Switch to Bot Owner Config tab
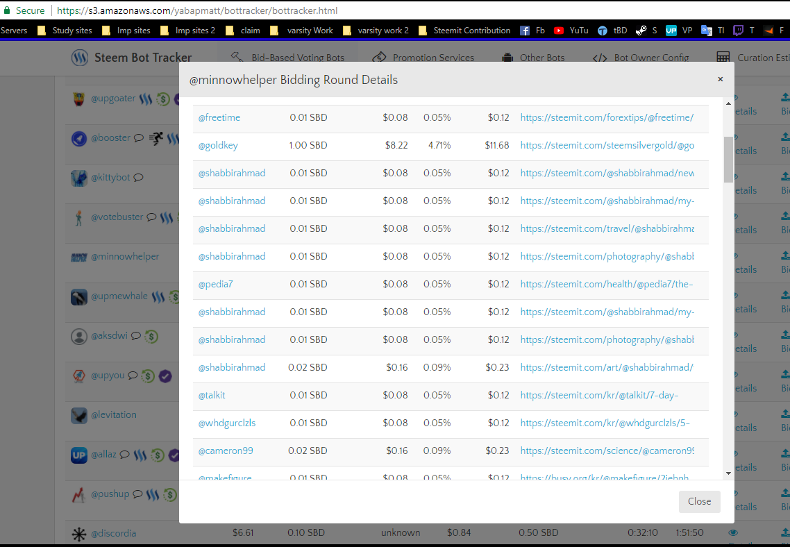Screen dimensions: 790x547 [641, 58]
